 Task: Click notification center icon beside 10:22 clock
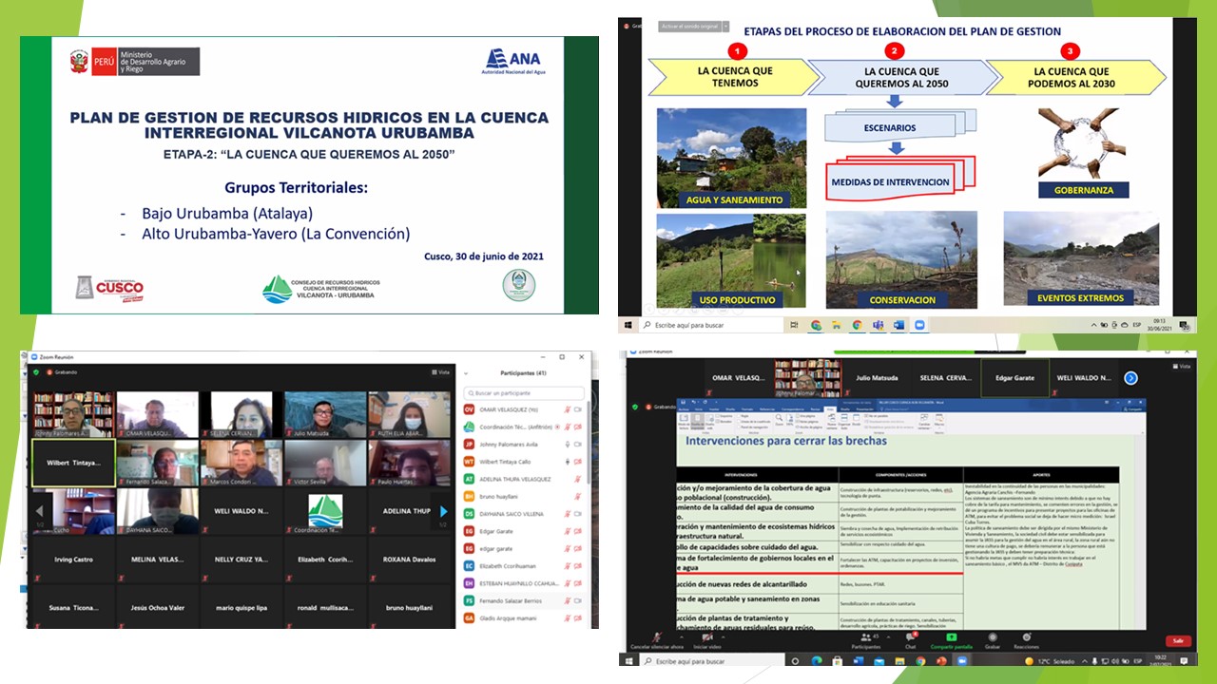pos(1184,661)
